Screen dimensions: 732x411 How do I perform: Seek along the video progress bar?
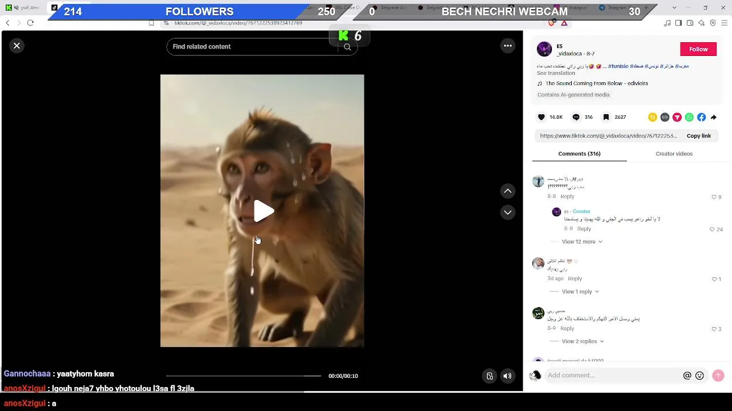[244, 376]
